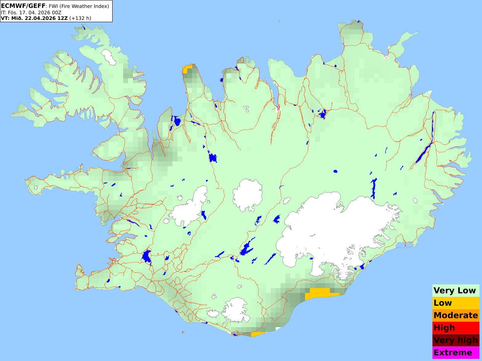Click the FWI (Fire Weather Index) label
The width and height of the screenshot is (482, 361).
[79, 6]
